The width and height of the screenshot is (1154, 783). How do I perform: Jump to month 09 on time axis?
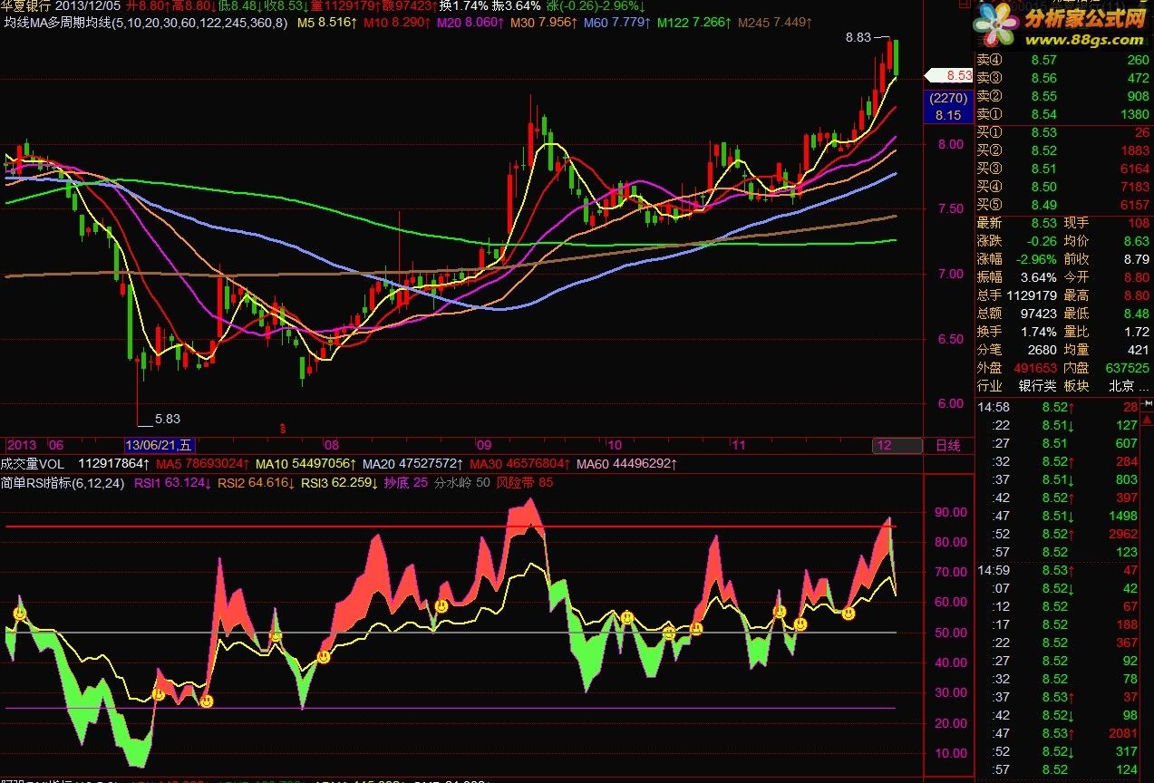point(483,445)
